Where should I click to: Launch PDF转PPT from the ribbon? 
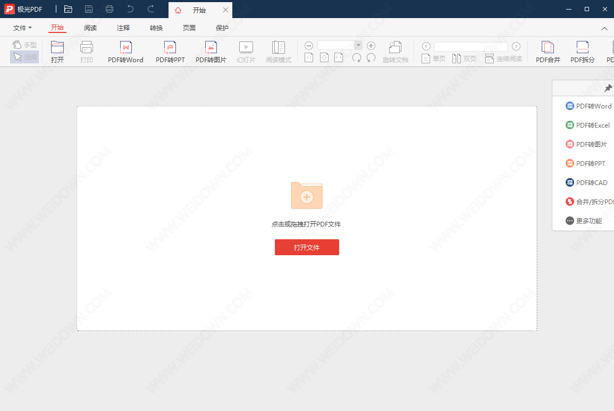point(170,52)
